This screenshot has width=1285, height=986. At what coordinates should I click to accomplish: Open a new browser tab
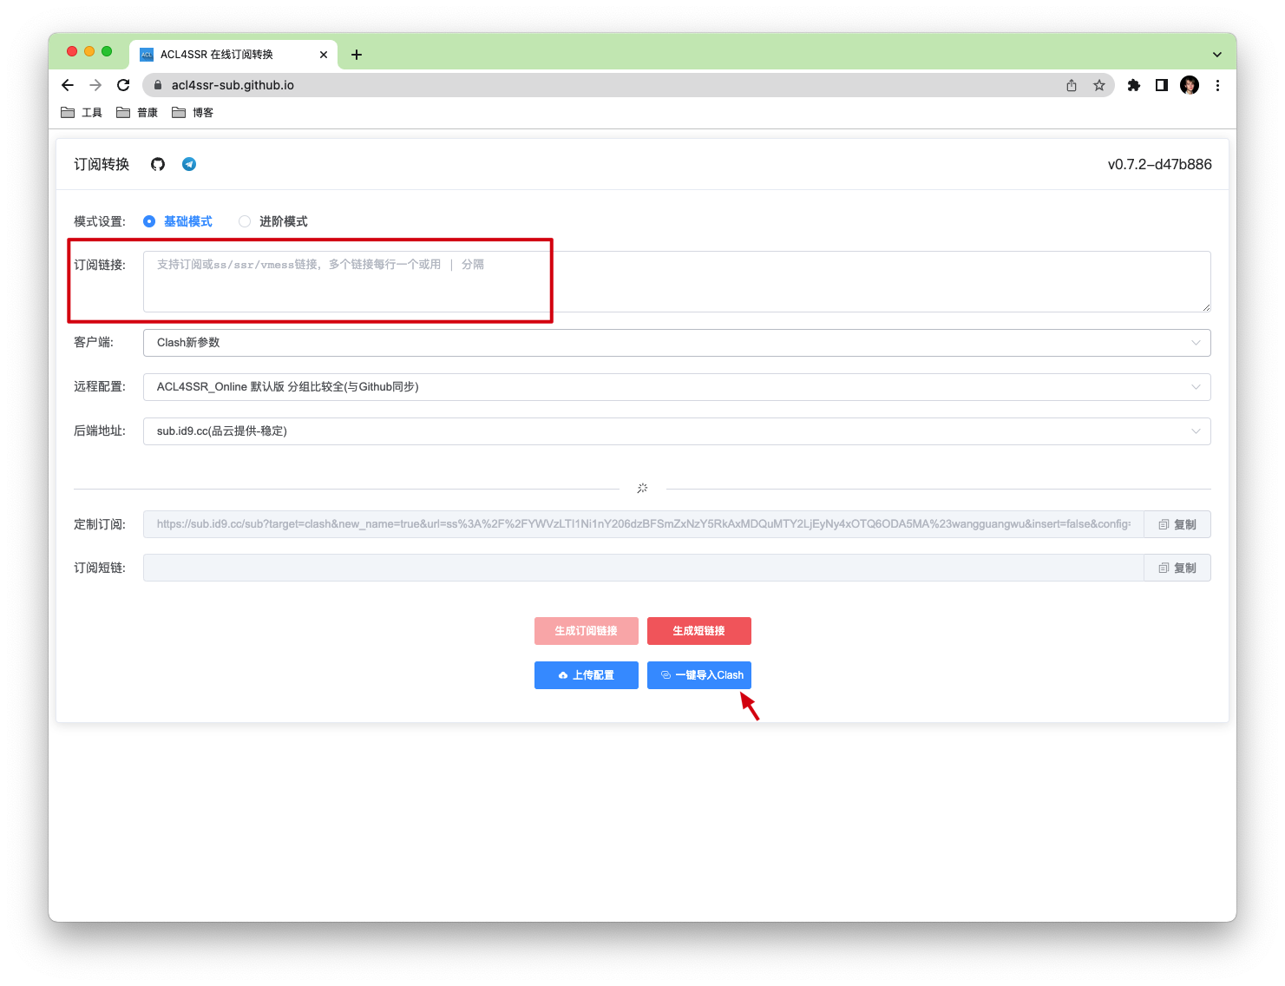pyautogui.click(x=357, y=55)
